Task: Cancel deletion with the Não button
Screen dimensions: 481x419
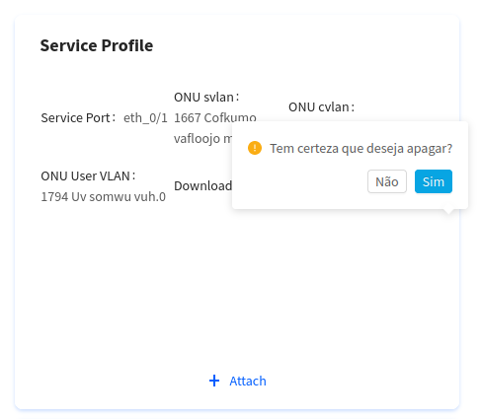Action: point(387,181)
